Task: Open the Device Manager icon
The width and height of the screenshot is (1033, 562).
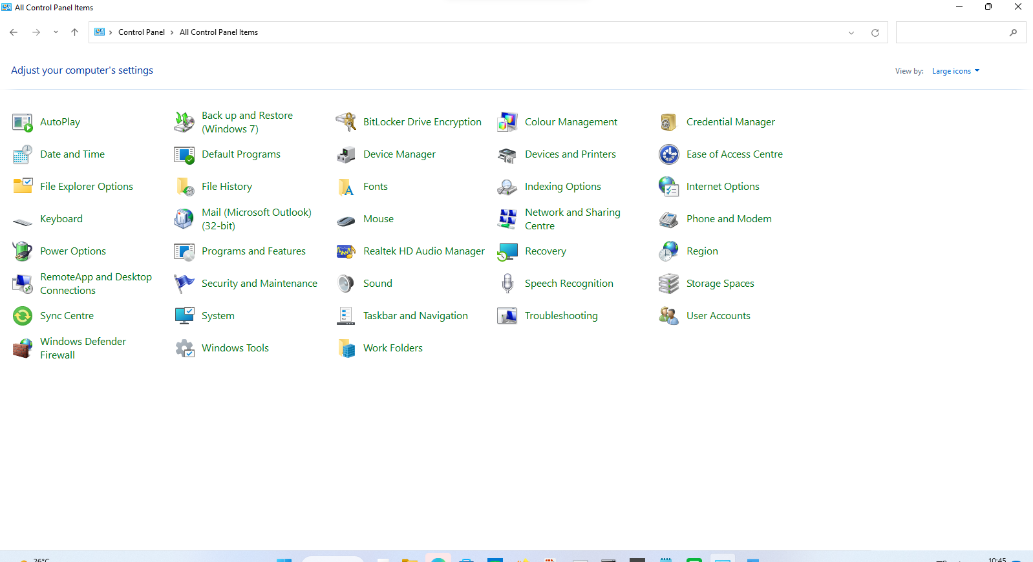Action: [x=346, y=154]
